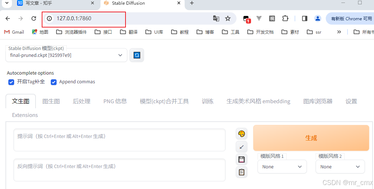Refresh the Stable Diffusion checkpoint list
The image size is (374, 189).
coord(137,55)
